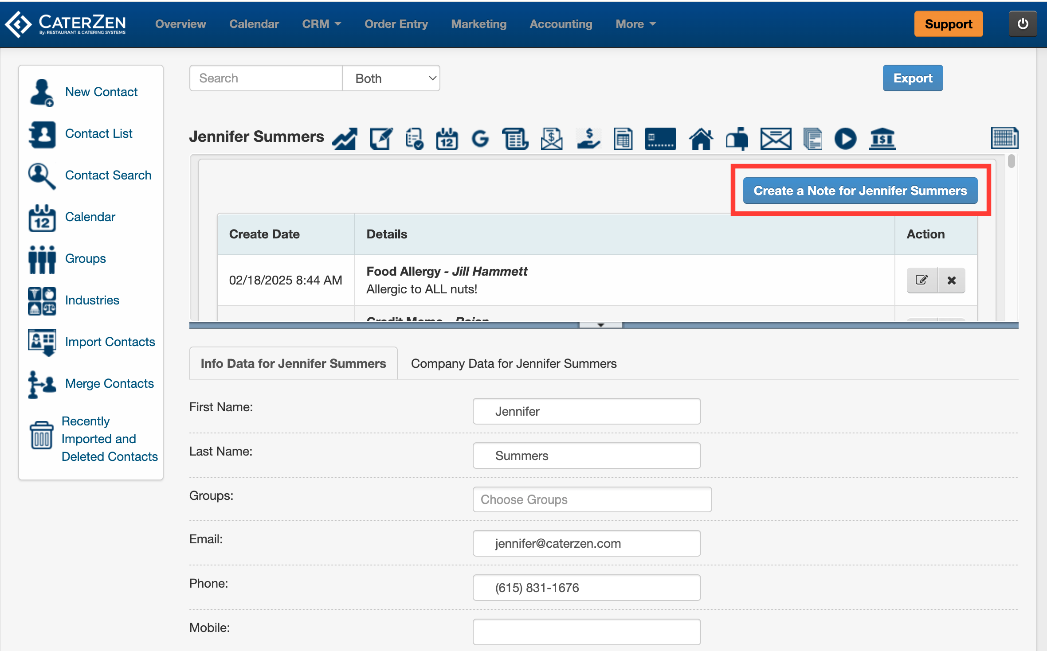Open the Both search filter dropdown
The height and width of the screenshot is (651, 1047).
click(x=391, y=78)
